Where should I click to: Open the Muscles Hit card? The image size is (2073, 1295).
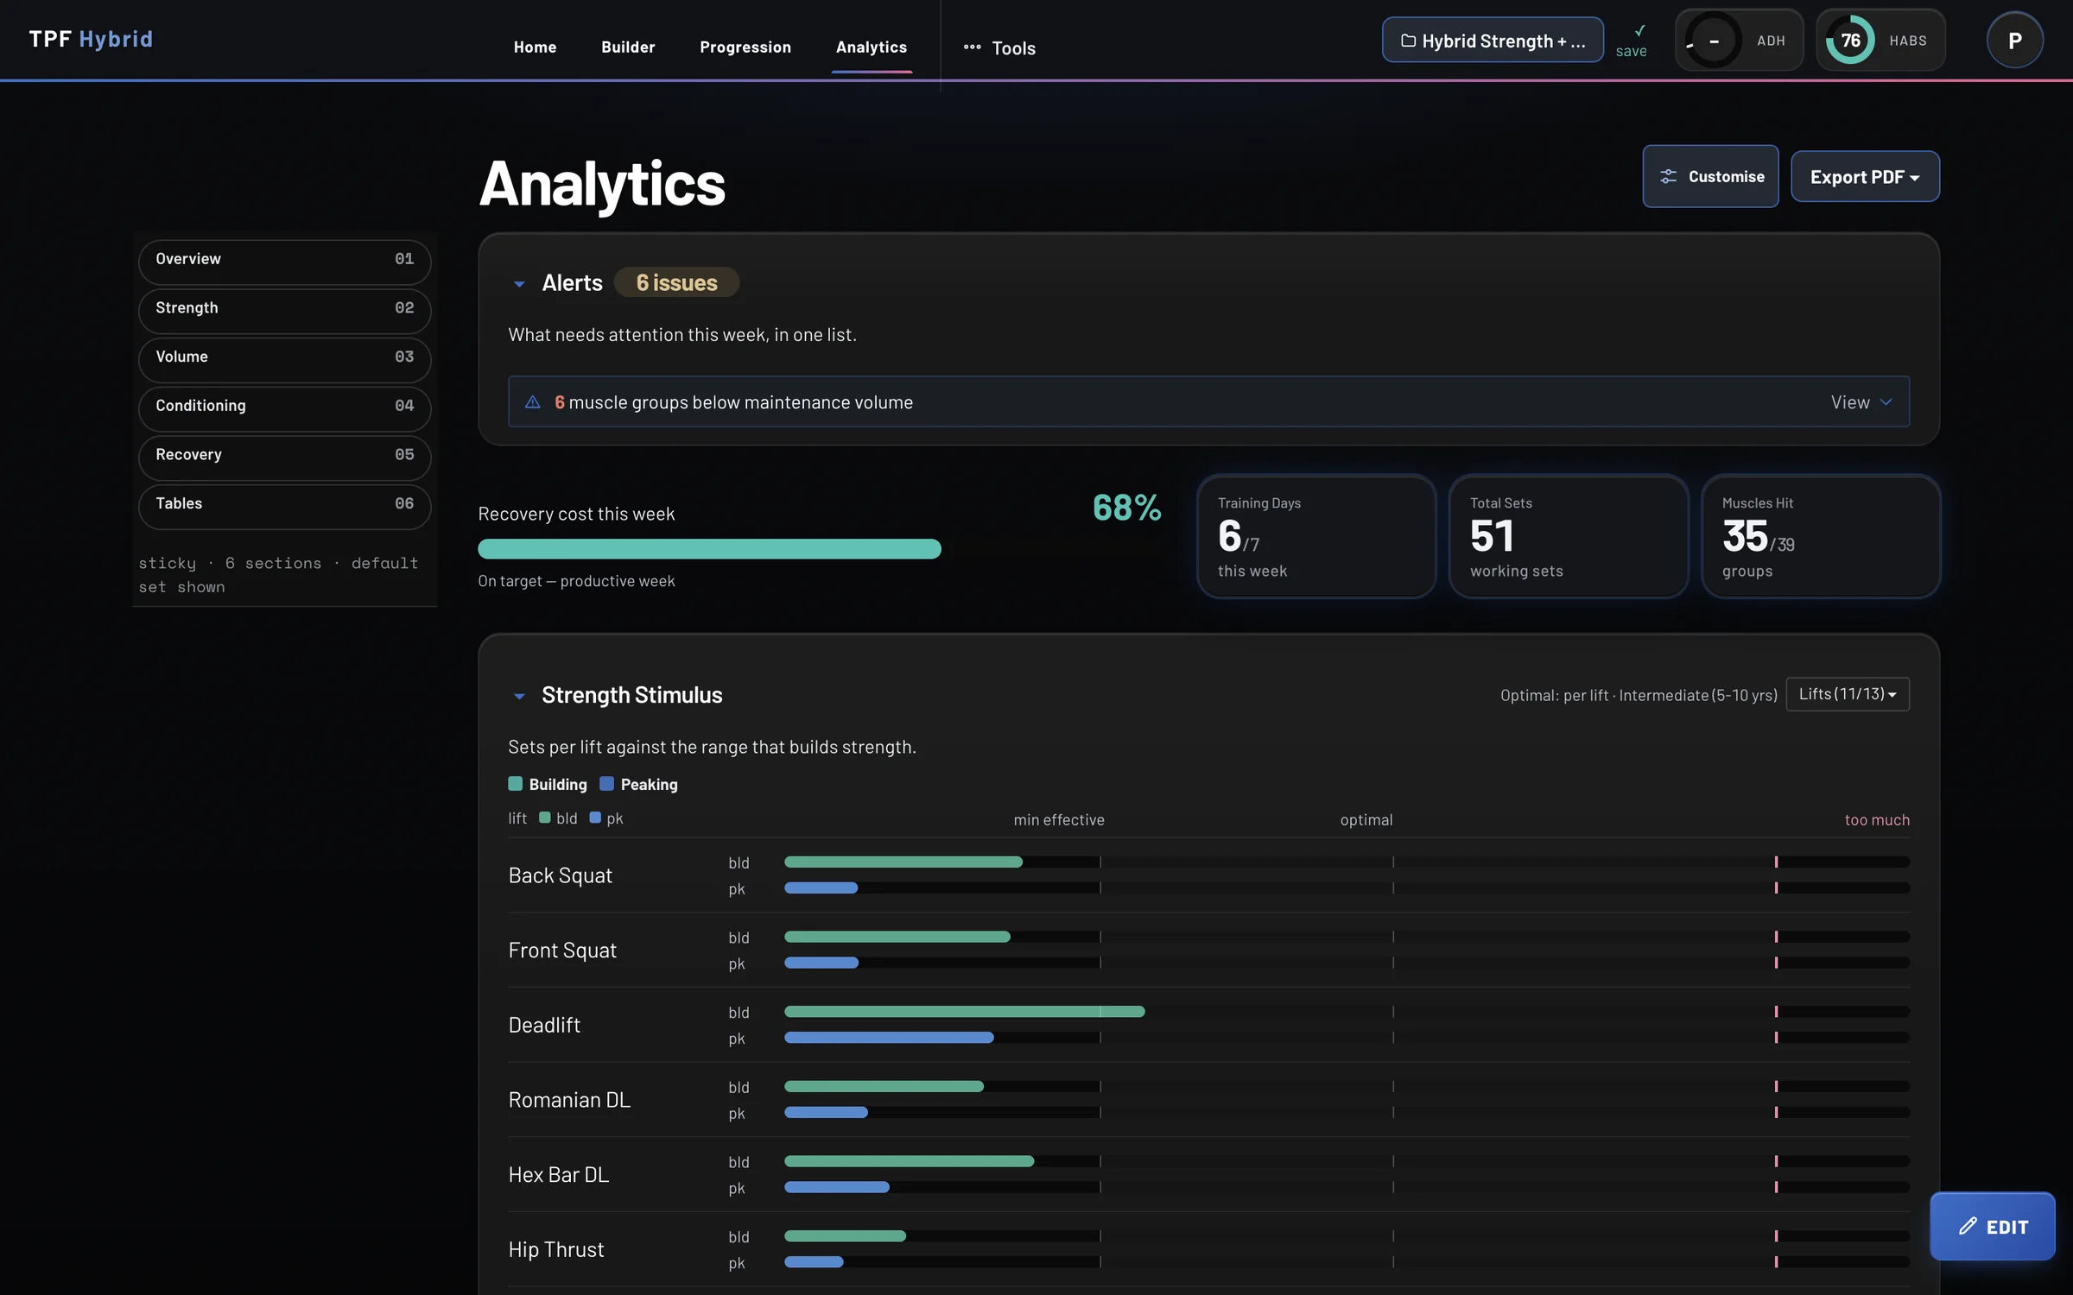click(x=1820, y=535)
